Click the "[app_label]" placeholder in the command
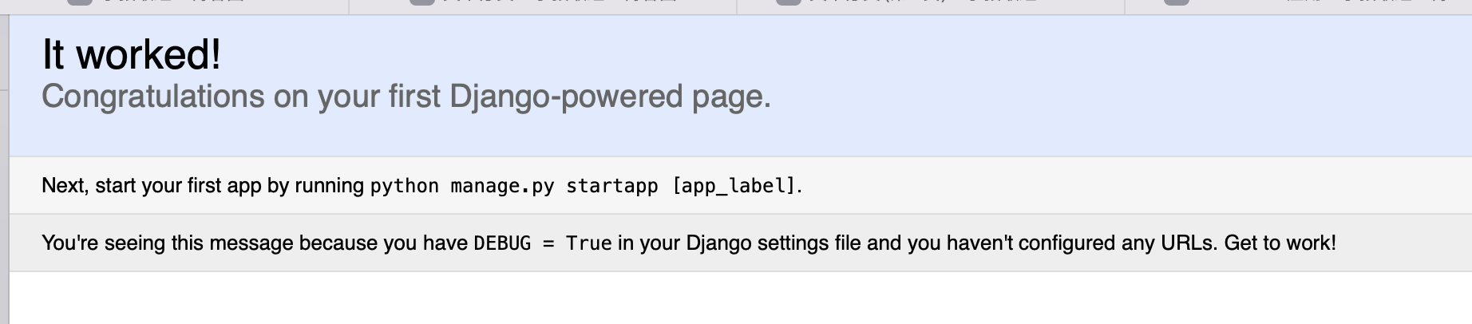1472x324 pixels. (x=734, y=186)
